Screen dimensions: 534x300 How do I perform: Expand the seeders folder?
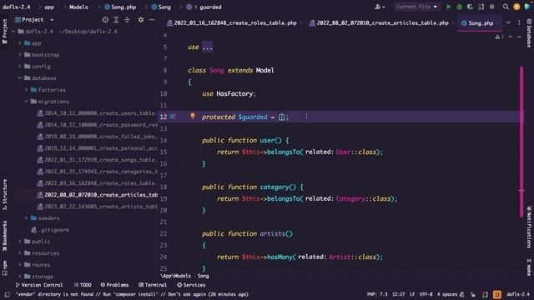click(x=26, y=218)
